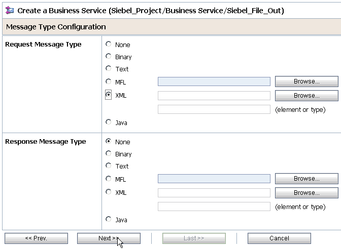Image resolution: width=341 pixels, height=249 pixels.
Task: Click the Last >> button
Action: 194,238
